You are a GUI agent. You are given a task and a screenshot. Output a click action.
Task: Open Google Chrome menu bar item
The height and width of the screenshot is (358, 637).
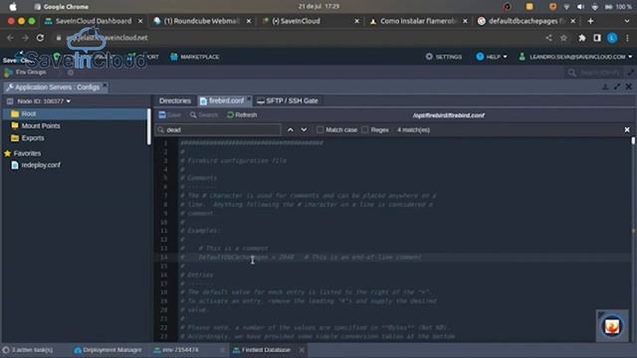tap(66, 7)
